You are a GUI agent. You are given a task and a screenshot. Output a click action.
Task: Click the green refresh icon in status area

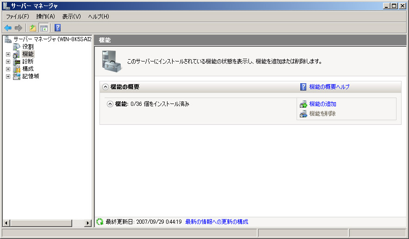pos(99,222)
